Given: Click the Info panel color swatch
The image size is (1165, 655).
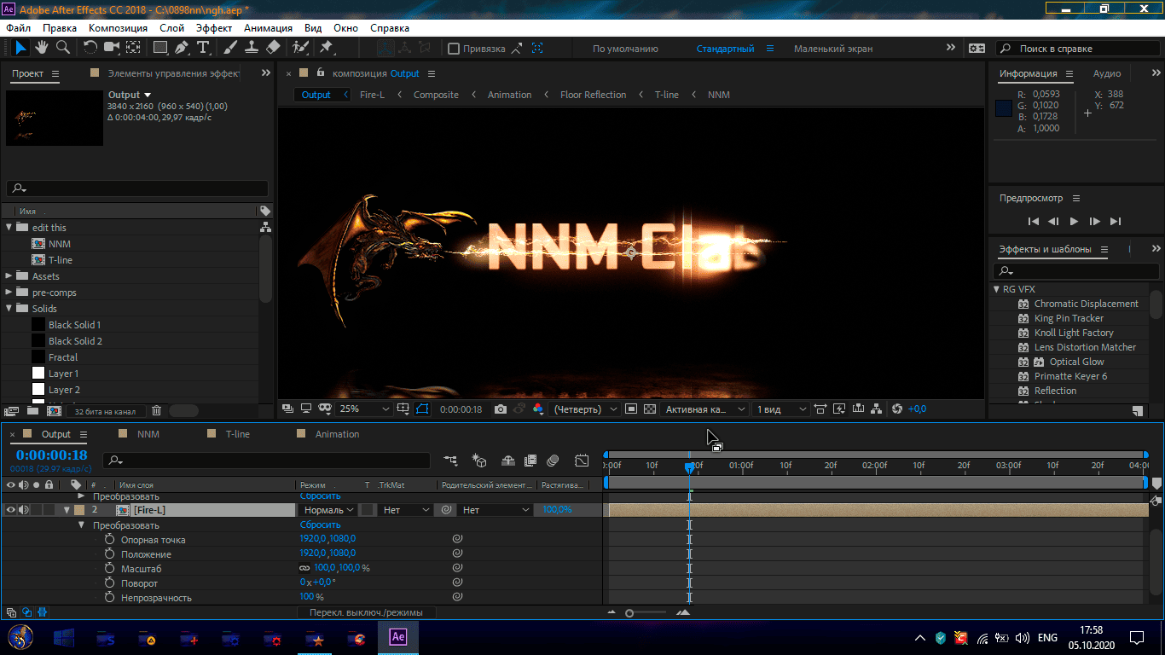Looking at the screenshot, I should (x=1004, y=108).
